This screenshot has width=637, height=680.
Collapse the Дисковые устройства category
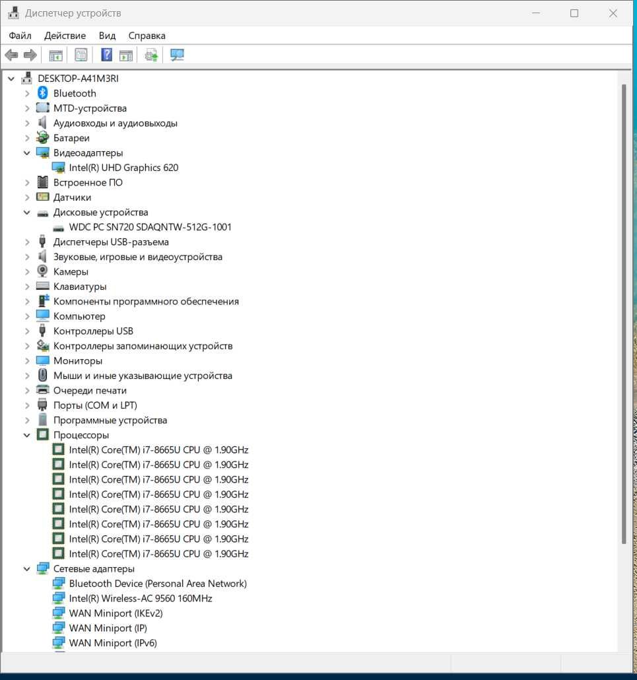coord(27,212)
